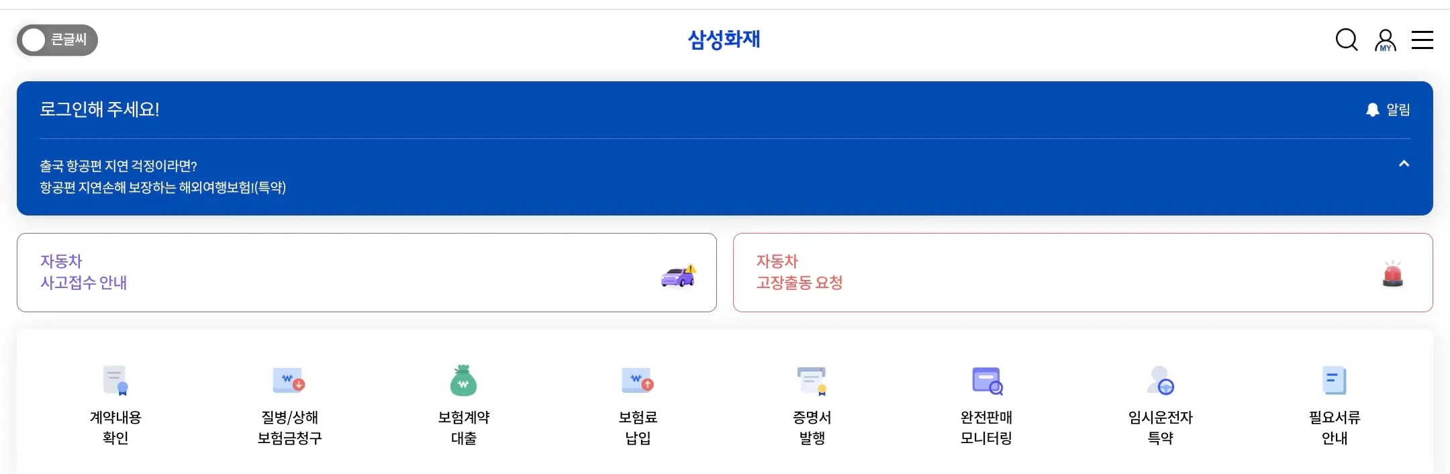Open 계약내용 확인 icon
The height and width of the screenshot is (474, 1450).
pos(115,381)
